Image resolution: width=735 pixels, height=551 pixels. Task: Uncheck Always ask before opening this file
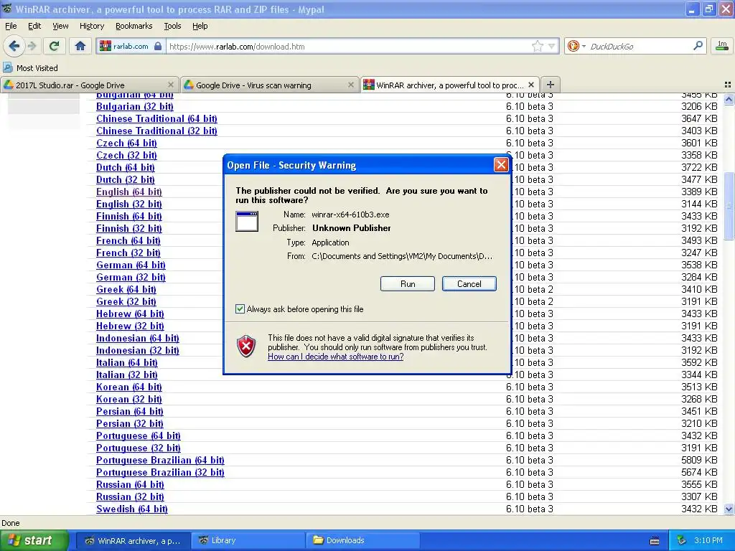pos(240,309)
